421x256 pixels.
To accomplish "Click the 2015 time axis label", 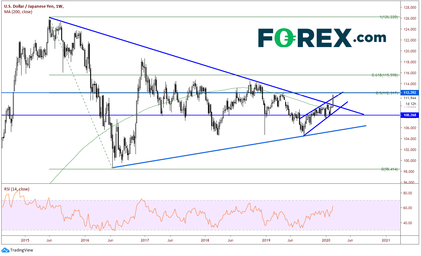I will pos(25,240).
